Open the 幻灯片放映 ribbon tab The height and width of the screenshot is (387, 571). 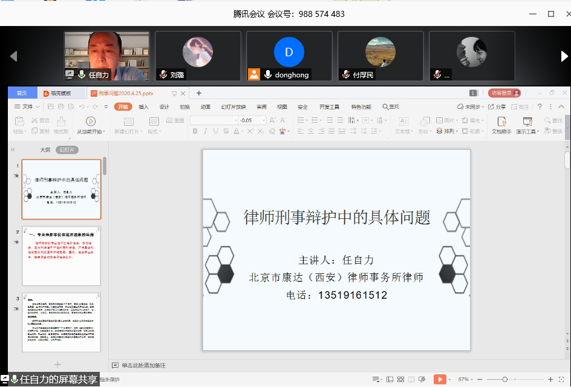[233, 107]
